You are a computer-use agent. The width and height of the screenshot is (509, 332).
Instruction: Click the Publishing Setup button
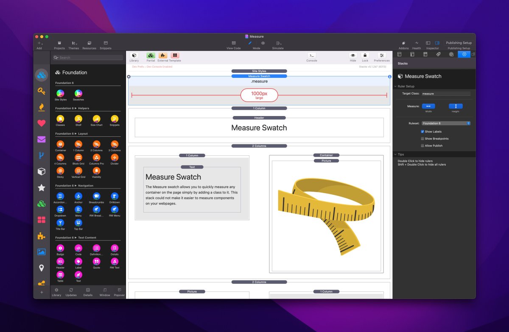(459, 43)
